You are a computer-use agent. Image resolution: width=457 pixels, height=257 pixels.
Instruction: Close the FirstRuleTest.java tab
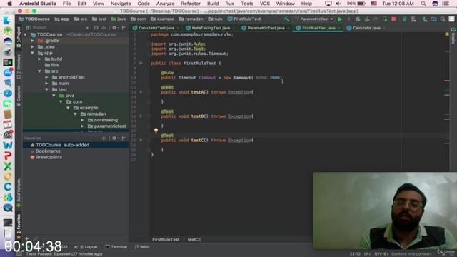(x=339, y=29)
